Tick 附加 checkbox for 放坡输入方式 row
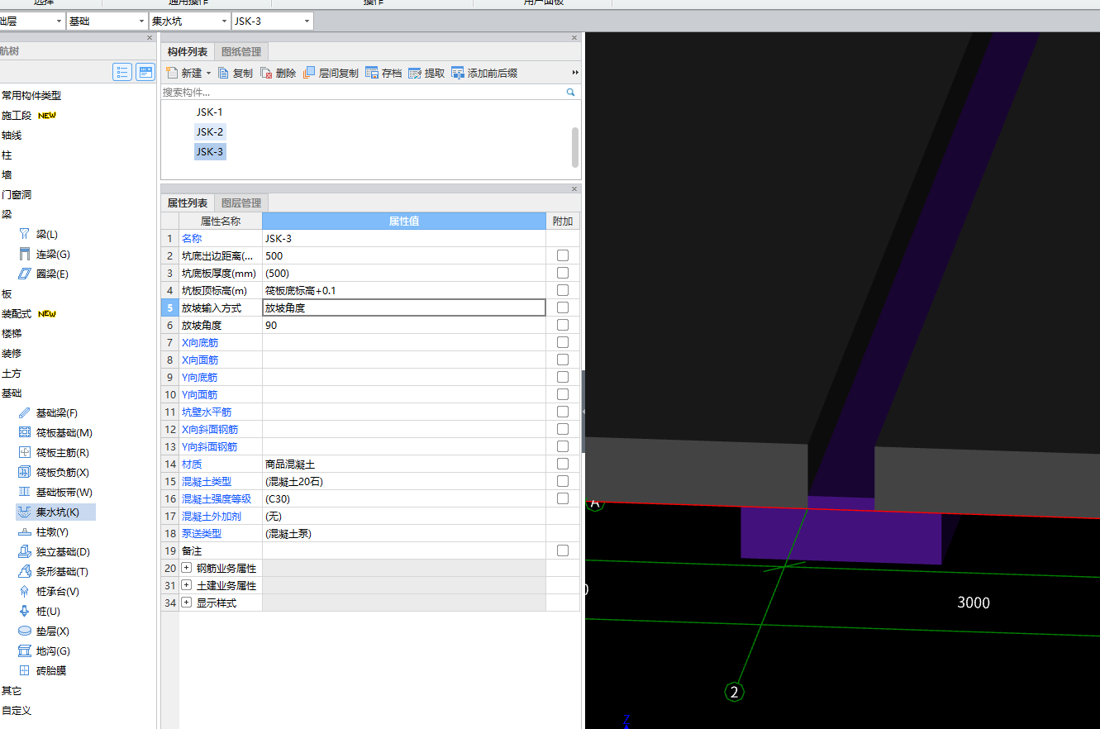 click(563, 307)
